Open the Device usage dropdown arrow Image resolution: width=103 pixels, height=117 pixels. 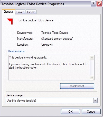[x=95, y=101]
